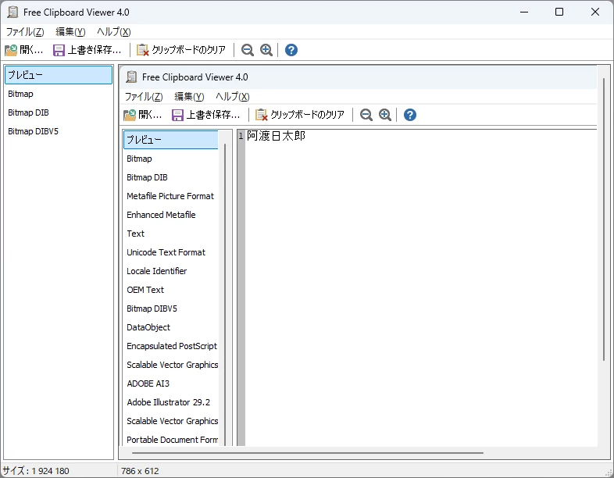Click Metafile Picture Format in the previewed list

pos(170,196)
